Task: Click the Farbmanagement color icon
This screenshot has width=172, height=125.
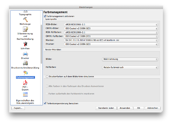Action: 25,73
